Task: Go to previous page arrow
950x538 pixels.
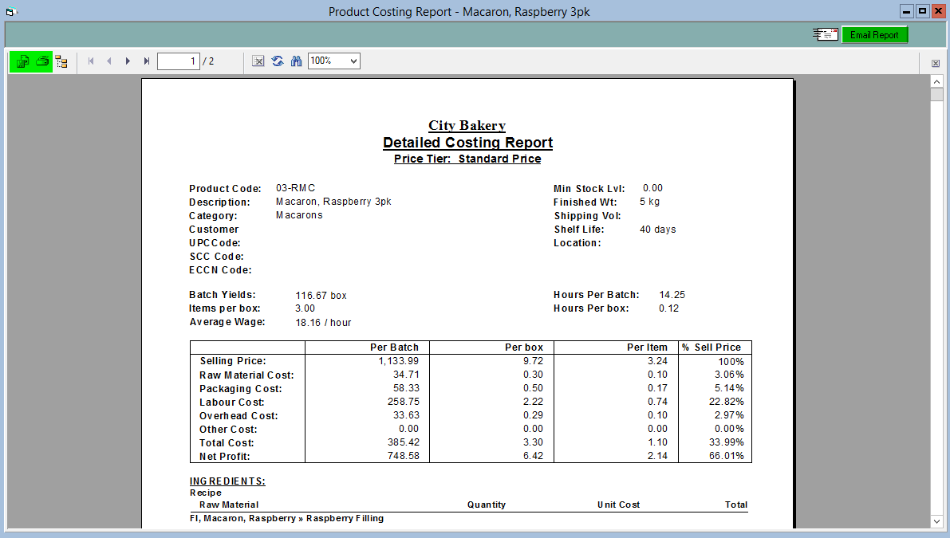Action: tap(109, 61)
